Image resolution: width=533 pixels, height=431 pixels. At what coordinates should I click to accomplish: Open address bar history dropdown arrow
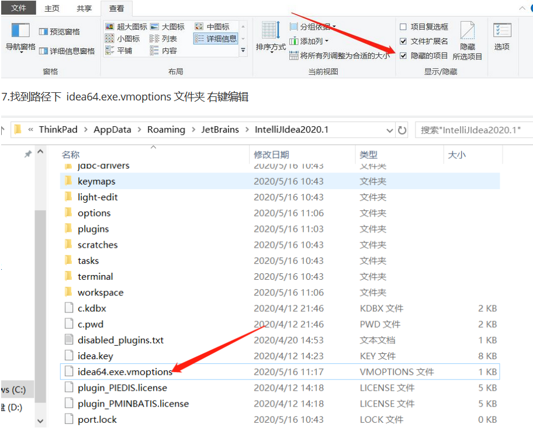click(x=389, y=130)
